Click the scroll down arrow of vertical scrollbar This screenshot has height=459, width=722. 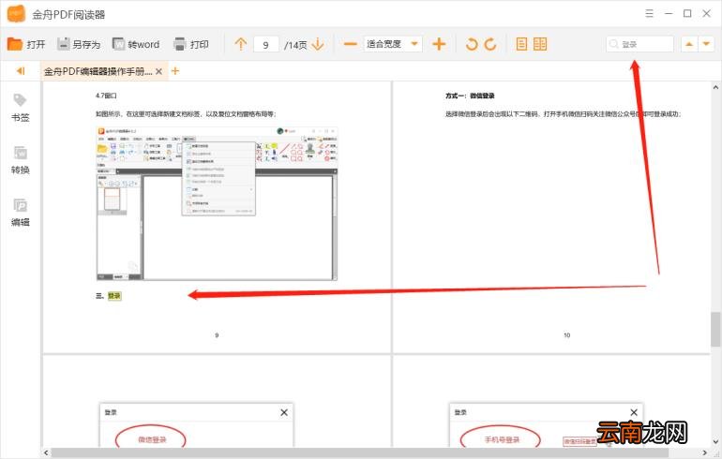click(x=715, y=441)
